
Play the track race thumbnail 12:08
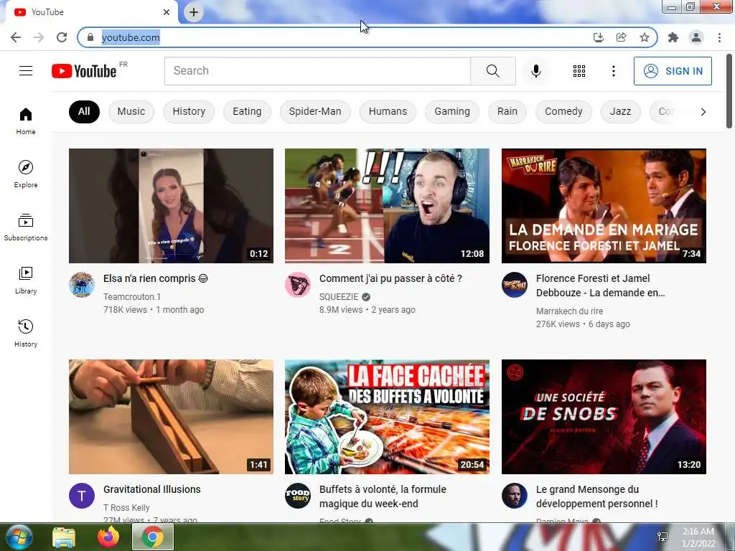387,206
